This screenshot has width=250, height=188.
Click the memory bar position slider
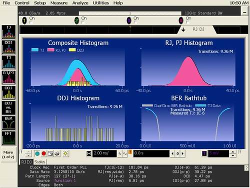tap(130, 14)
